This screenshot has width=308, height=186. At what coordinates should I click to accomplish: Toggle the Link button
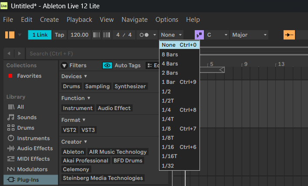pyautogui.click(x=40, y=35)
